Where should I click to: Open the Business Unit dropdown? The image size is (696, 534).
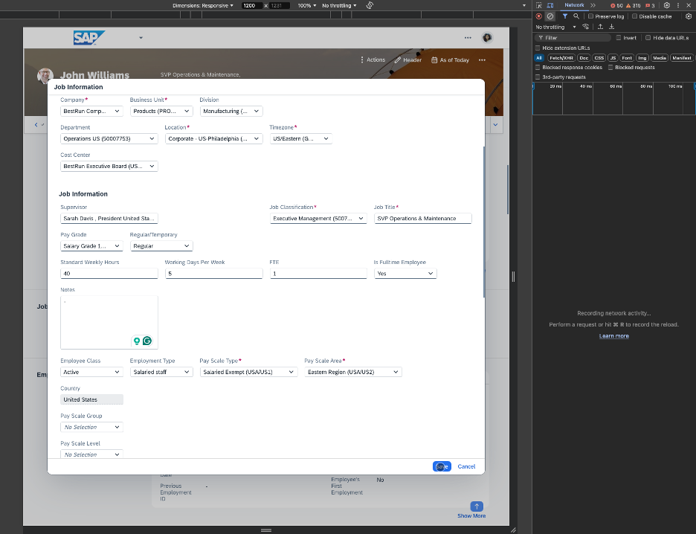(x=161, y=111)
